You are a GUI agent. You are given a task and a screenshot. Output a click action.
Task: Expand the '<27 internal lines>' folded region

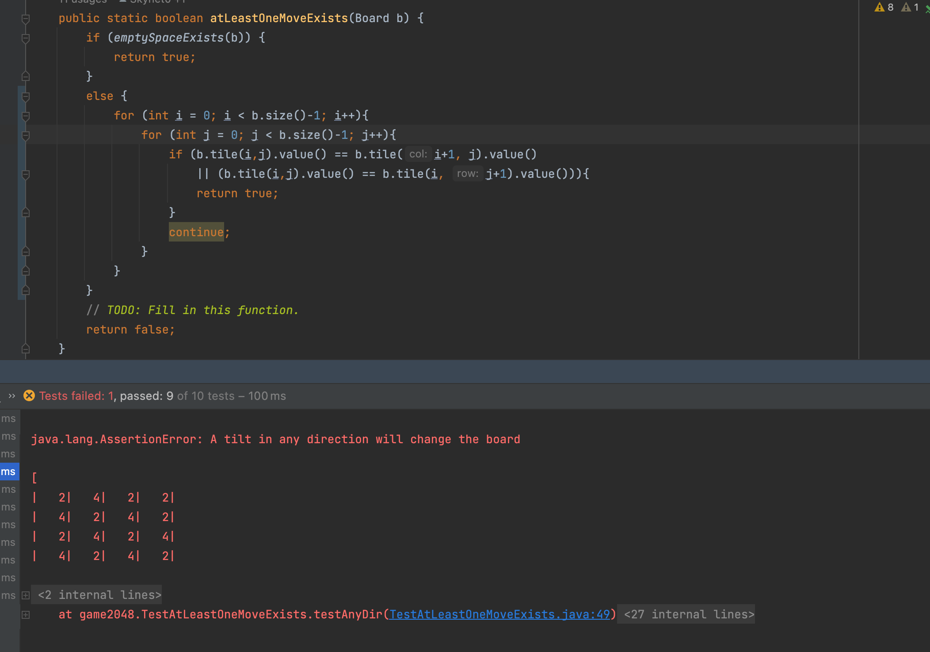pyautogui.click(x=689, y=614)
